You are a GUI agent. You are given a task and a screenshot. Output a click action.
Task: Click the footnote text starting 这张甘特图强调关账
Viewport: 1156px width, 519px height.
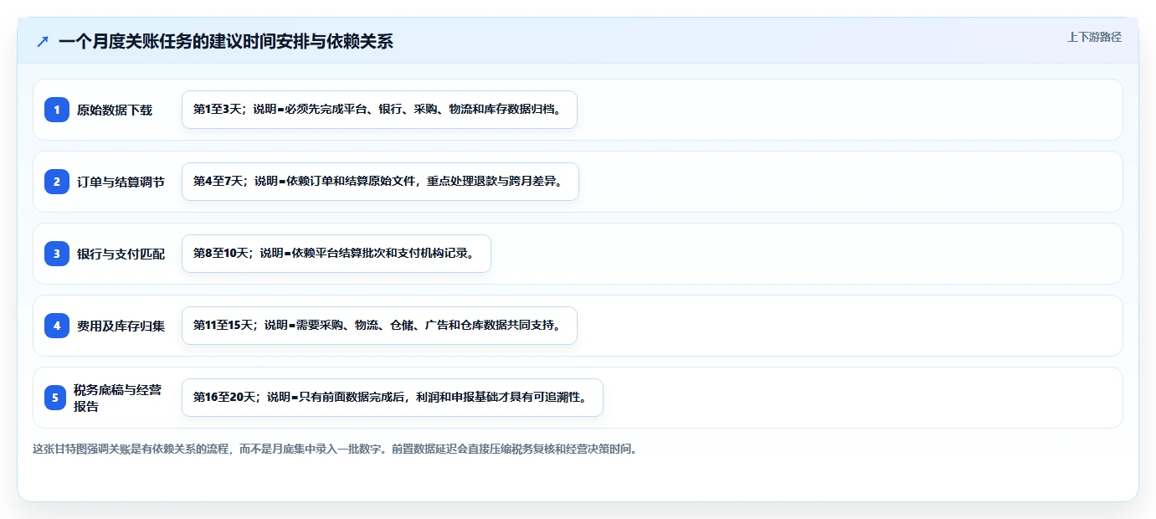click(337, 449)
